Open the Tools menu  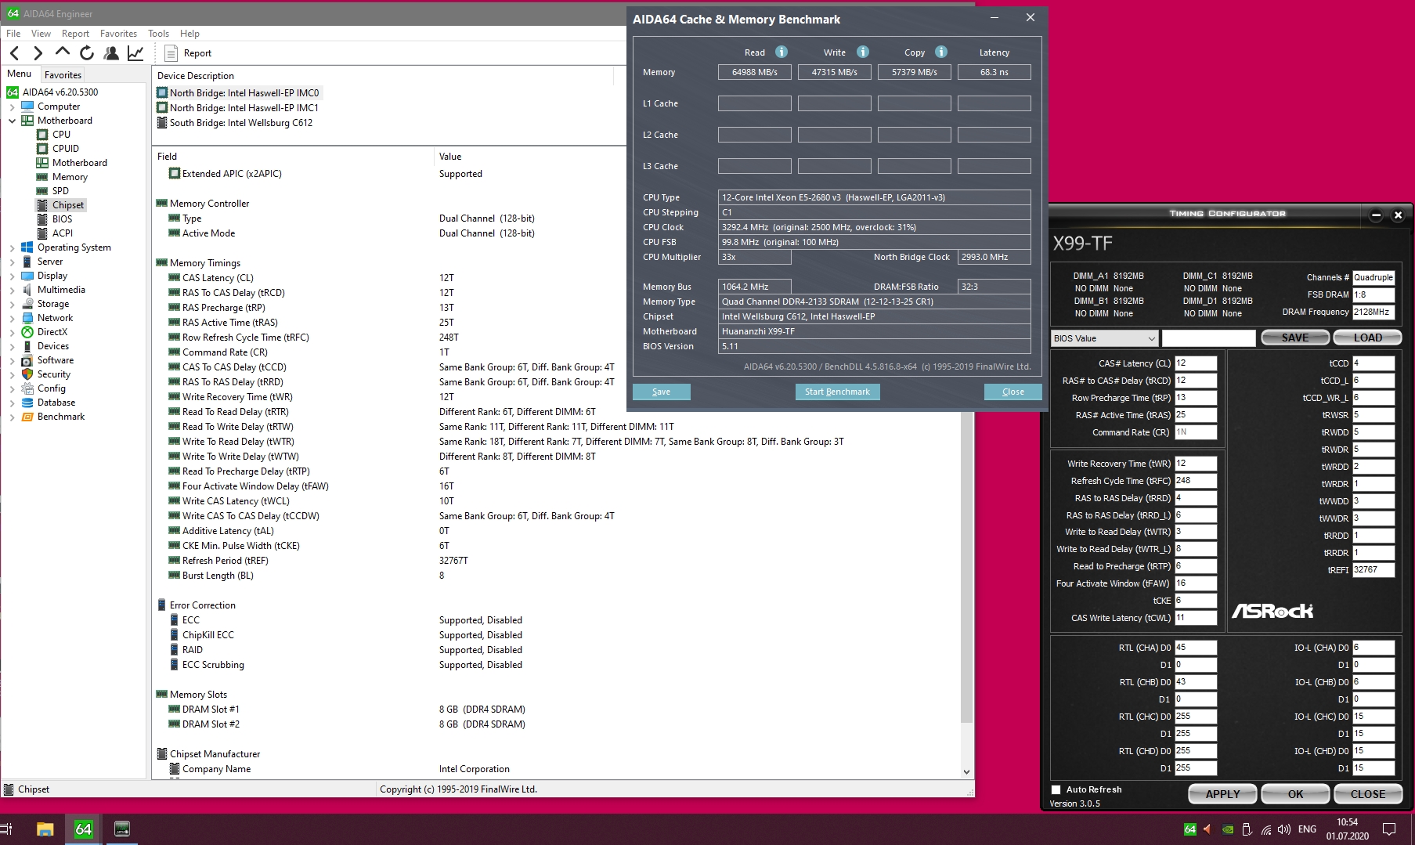pyautogui.click(x=158, y=34)
